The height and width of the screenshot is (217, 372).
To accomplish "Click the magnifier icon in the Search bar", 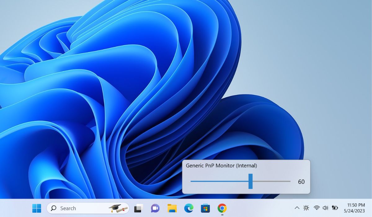I will (53, 208).
